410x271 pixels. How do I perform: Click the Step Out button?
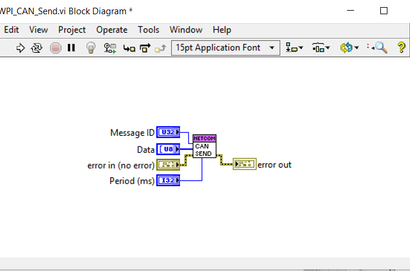coord(160,48)
